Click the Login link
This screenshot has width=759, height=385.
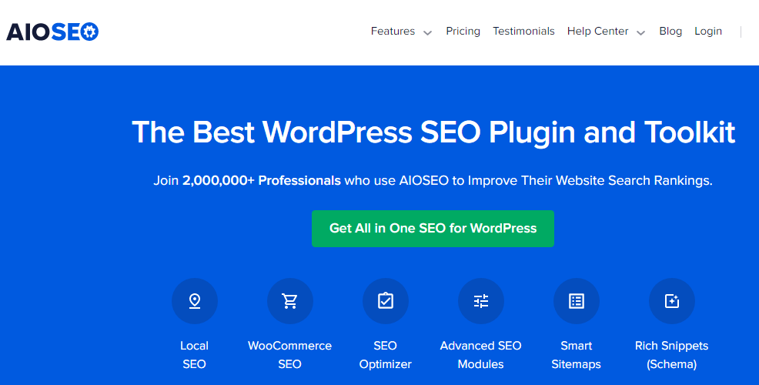(x=708, y=31)
